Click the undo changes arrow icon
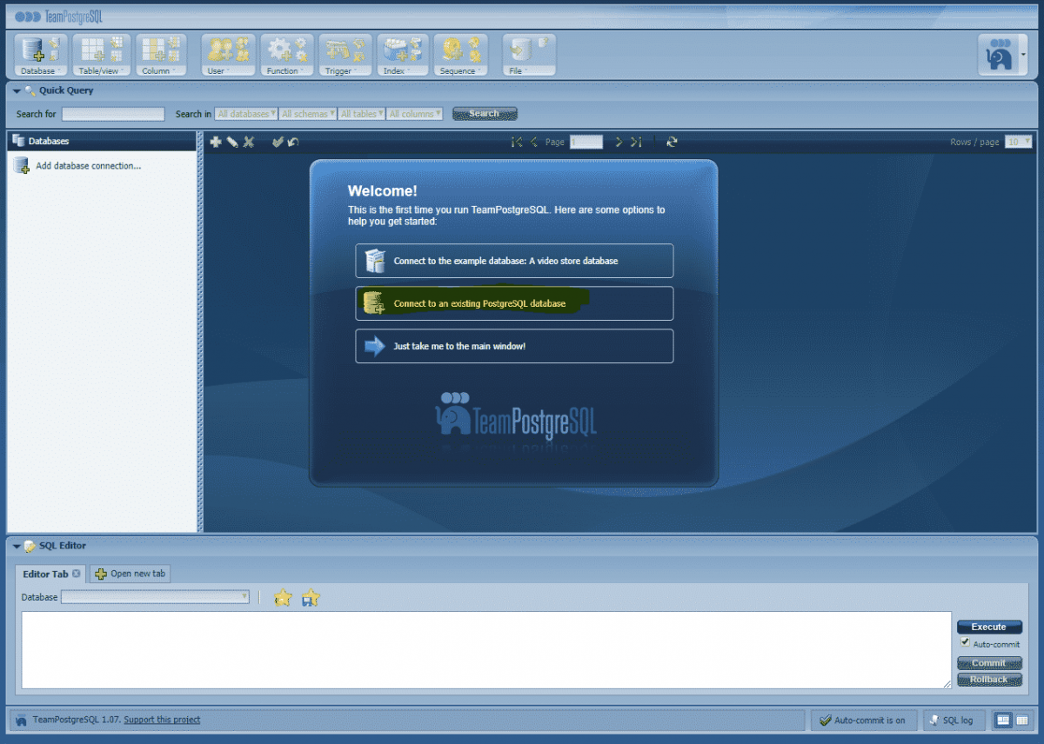Viewport: 1044px width, 744px height. click(293, 142)
